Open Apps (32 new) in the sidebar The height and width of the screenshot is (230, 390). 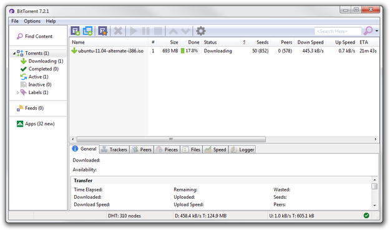(40, 123)
